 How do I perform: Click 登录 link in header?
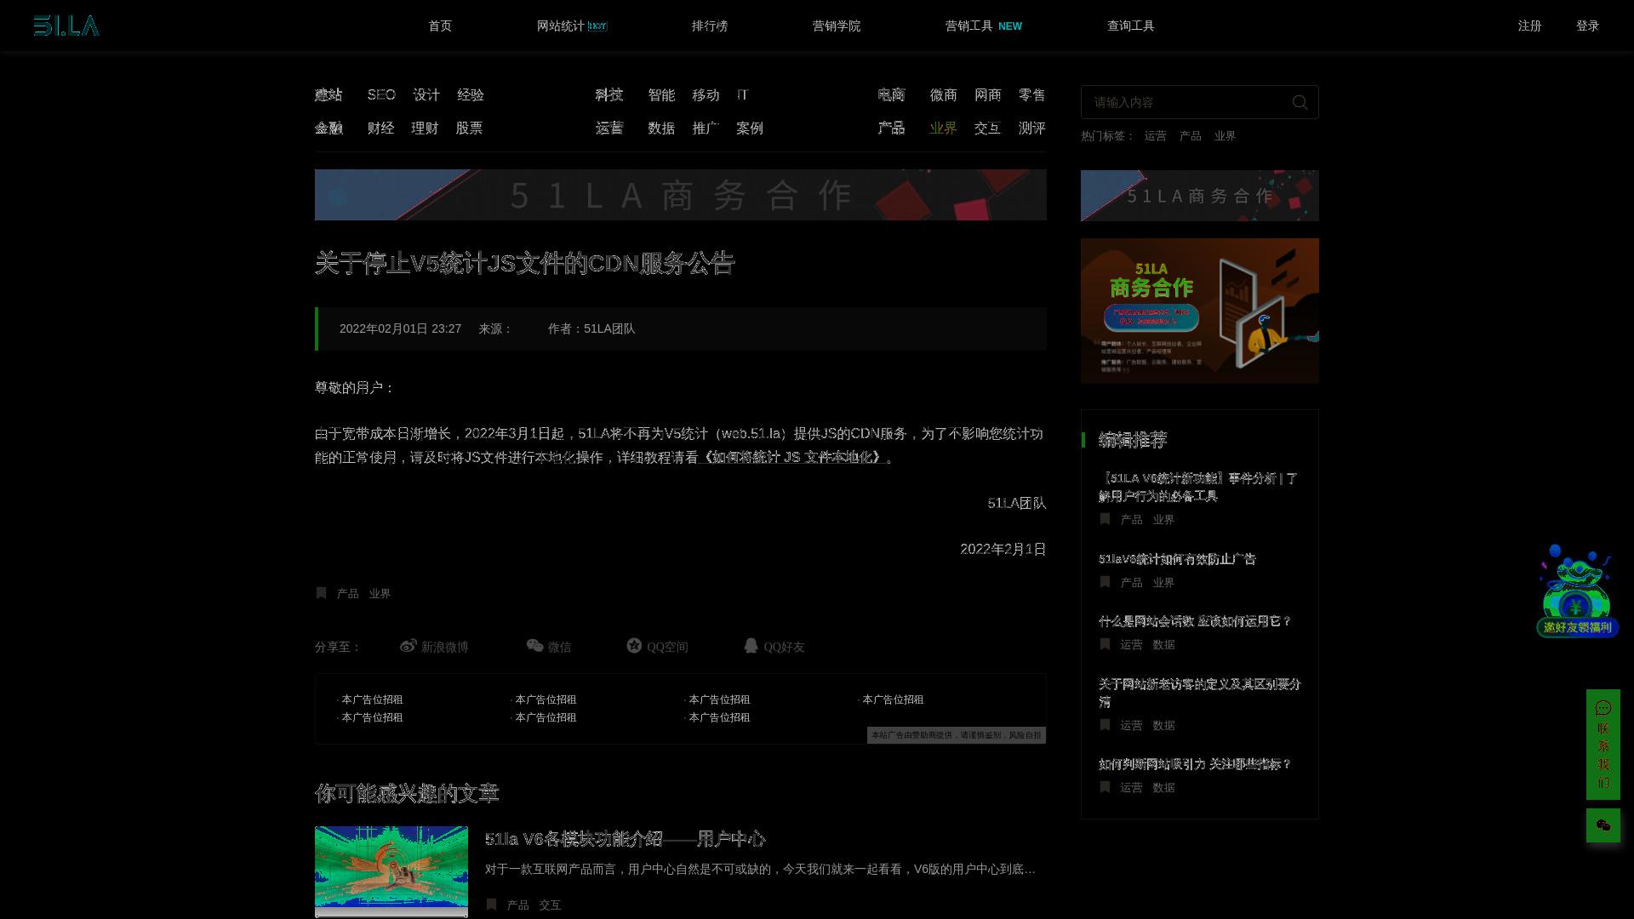tap(1588, 26)
